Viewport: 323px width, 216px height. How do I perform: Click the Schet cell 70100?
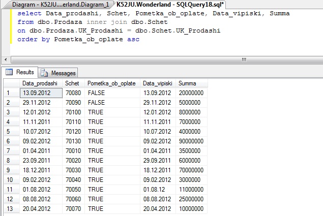click(73, 112)
